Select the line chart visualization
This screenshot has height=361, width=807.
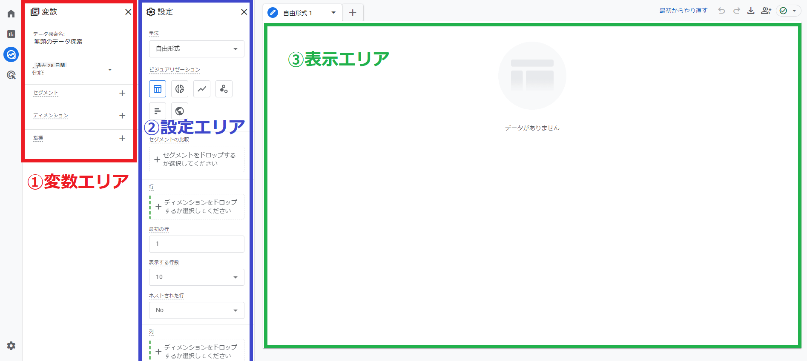click(202, 89)
